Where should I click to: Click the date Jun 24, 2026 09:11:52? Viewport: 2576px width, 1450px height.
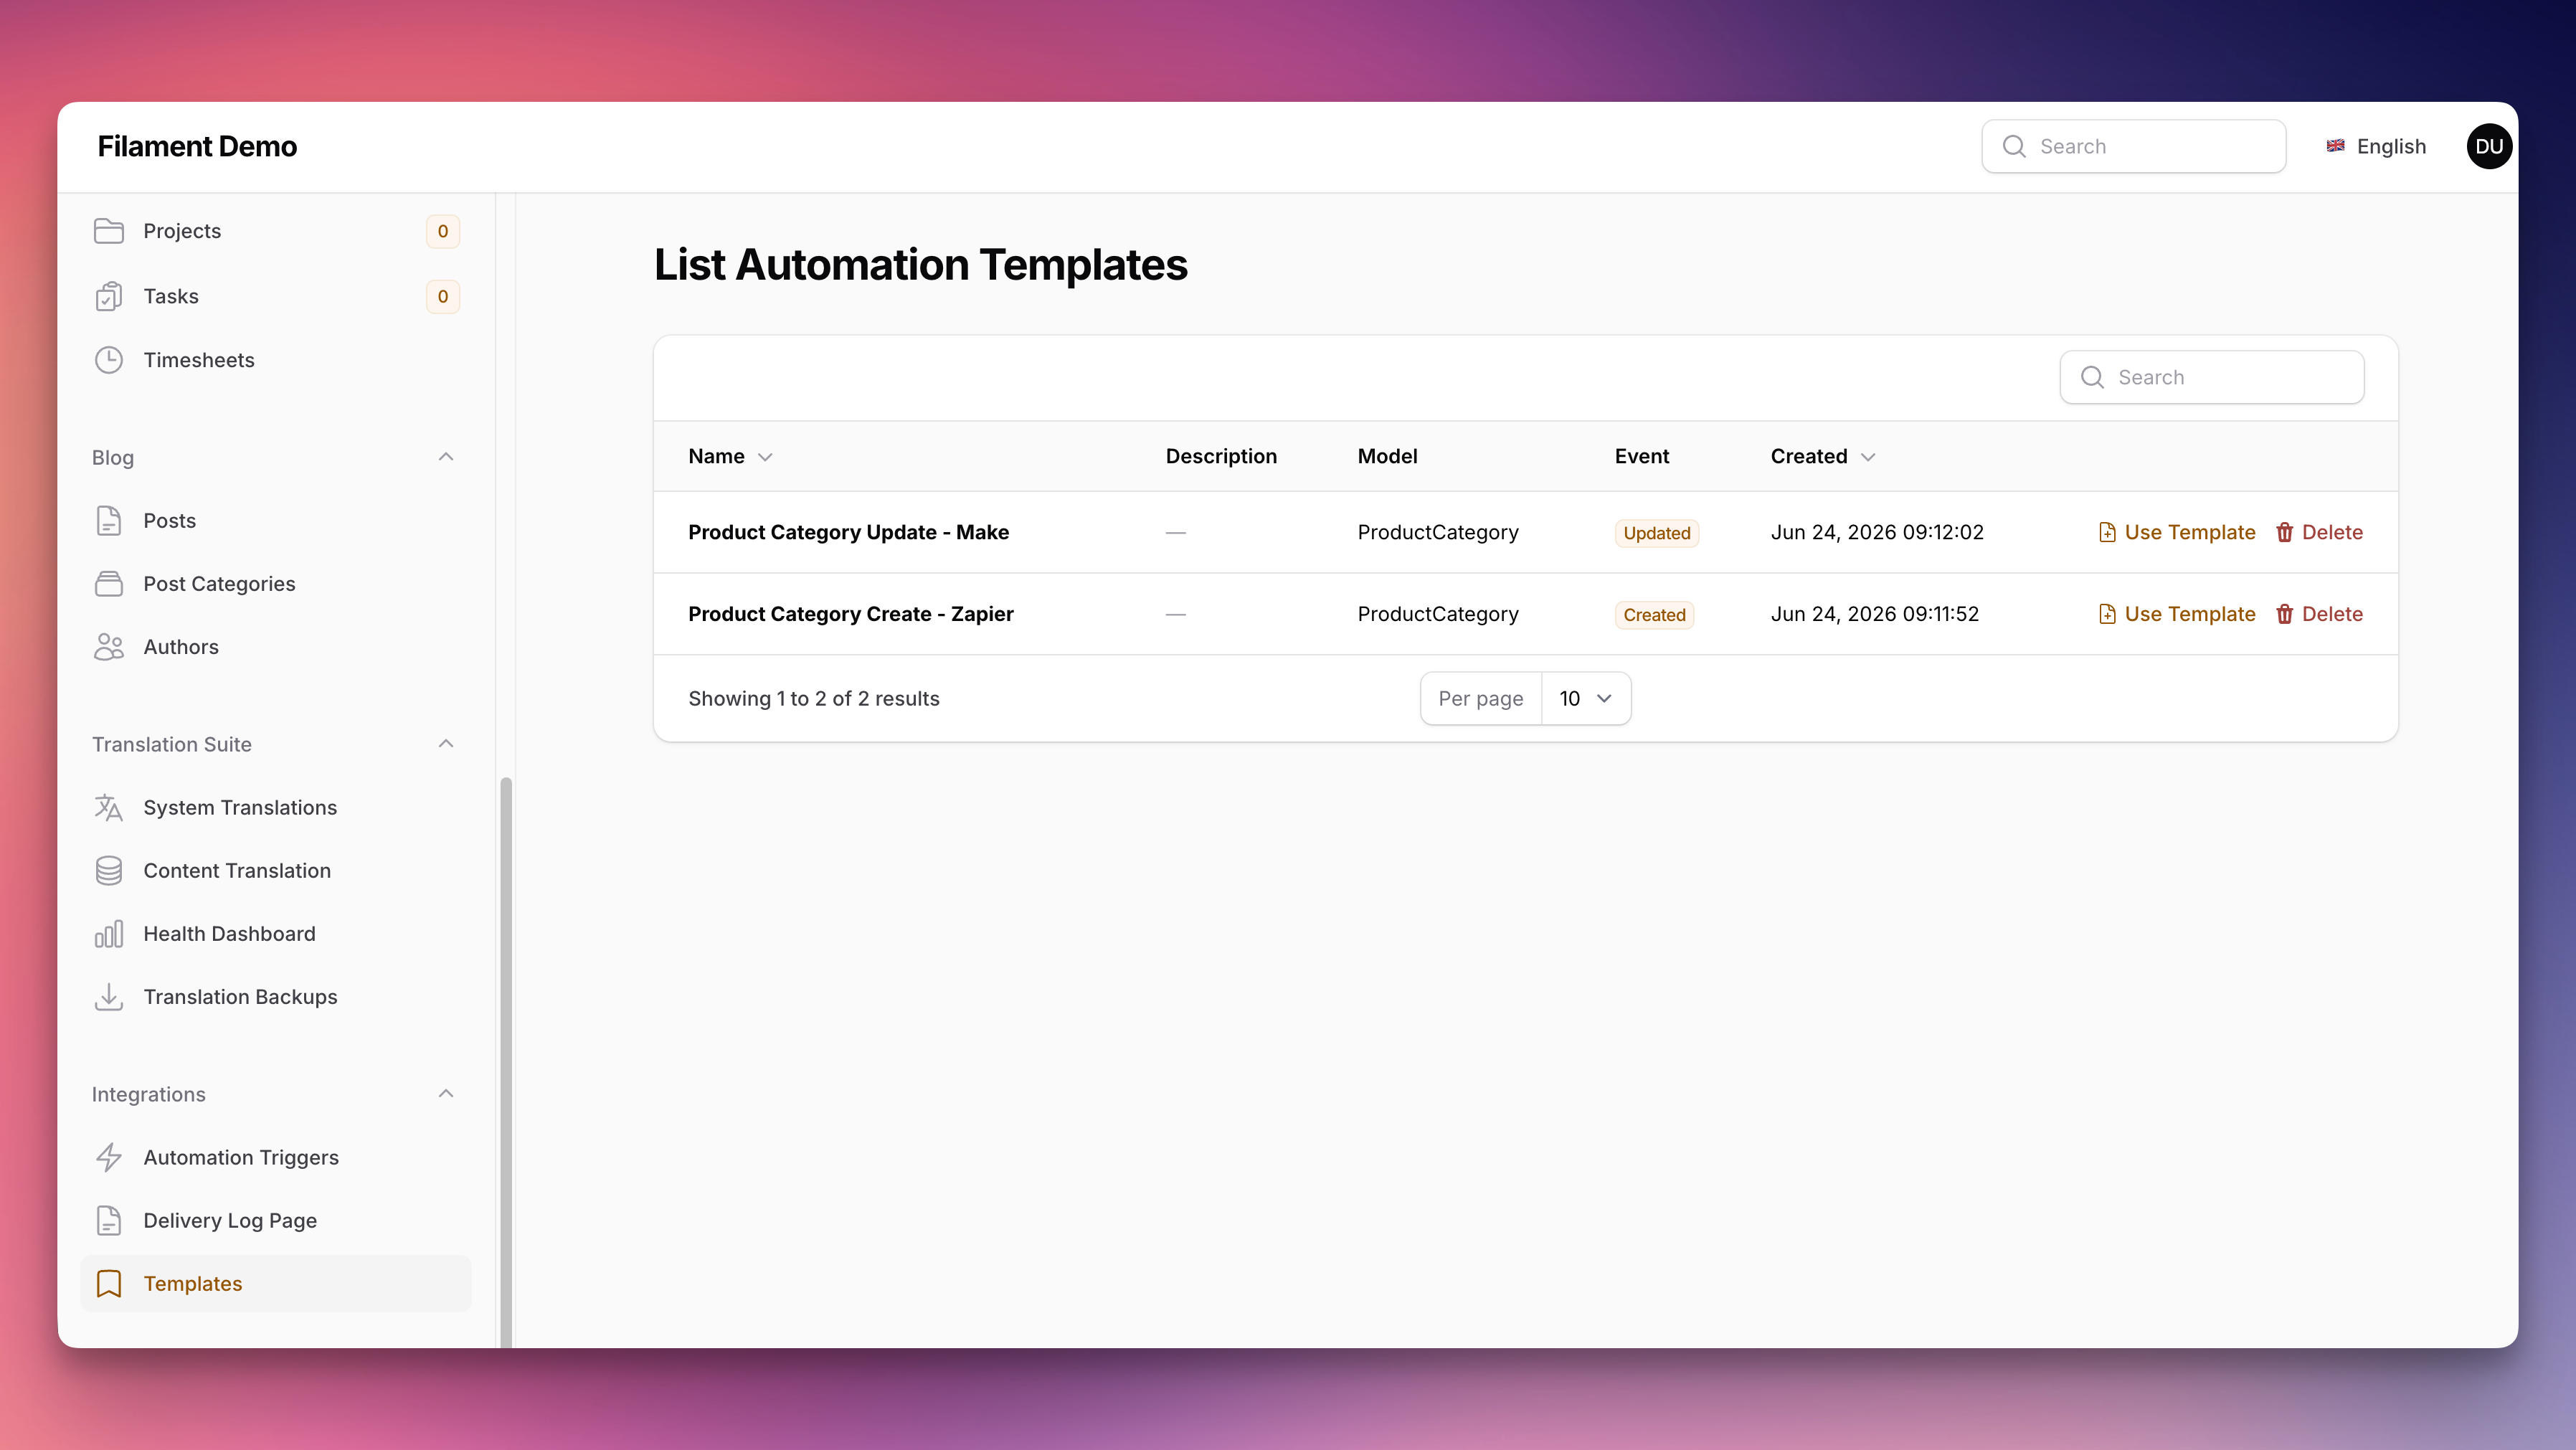pos(1874,614)
